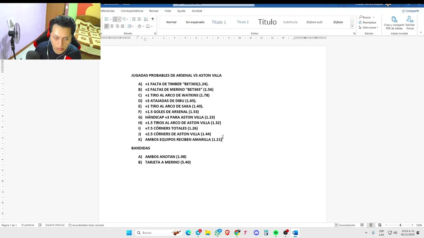Screen dimensions: 424x238
Task: Open the multilevel list button
Action: 124,19
